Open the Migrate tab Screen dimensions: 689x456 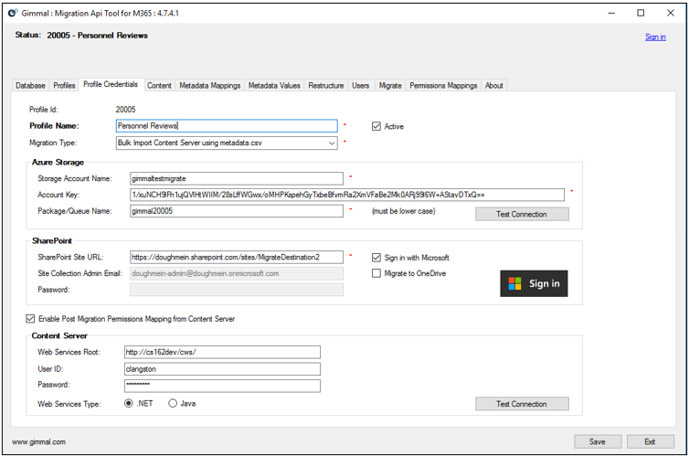[390, 86]
